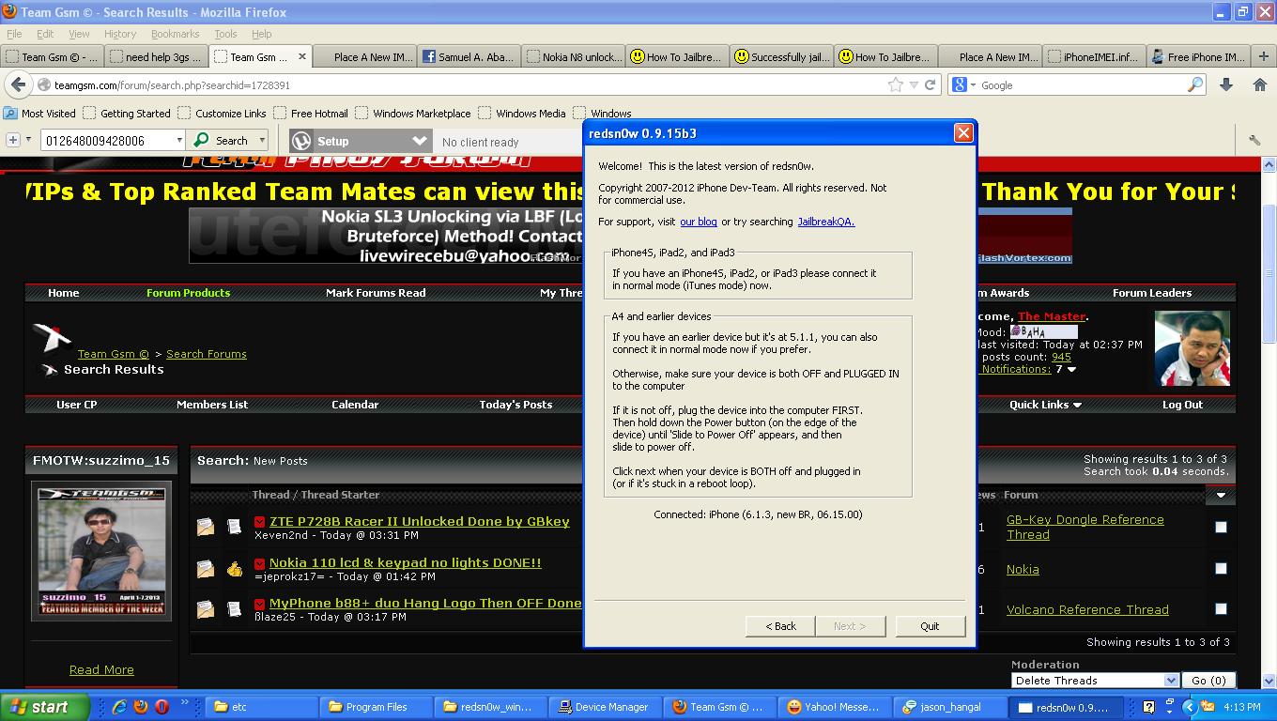Open envelope icon on ZTE P728B row
The height and width of the screenshot is (721, 1277).
(205, 527)
